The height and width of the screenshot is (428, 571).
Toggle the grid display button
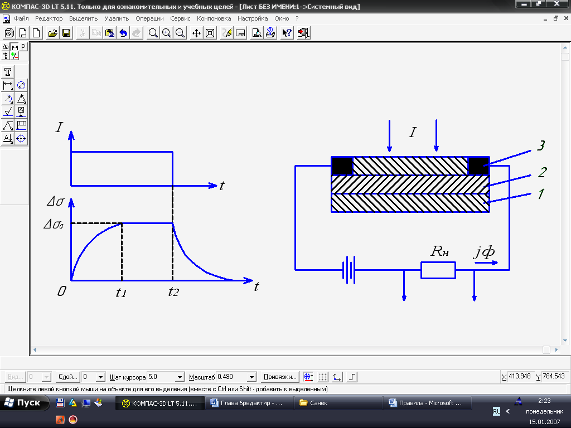[323, 377]
